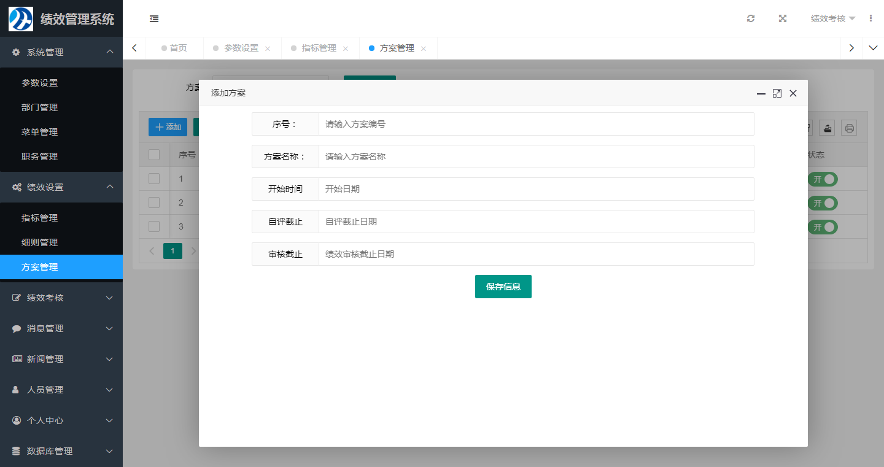Close the 参数设置 tab
This screenshot has height=467, width=884.
coord(268,48)
